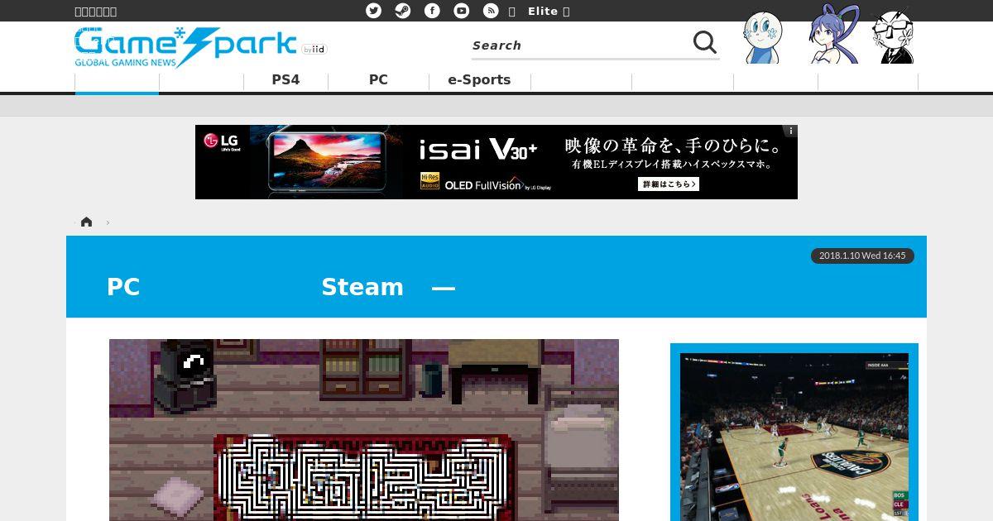Open the Twitter icon link
This screenshot has height=521, width=993.
[x=374, y=11]
